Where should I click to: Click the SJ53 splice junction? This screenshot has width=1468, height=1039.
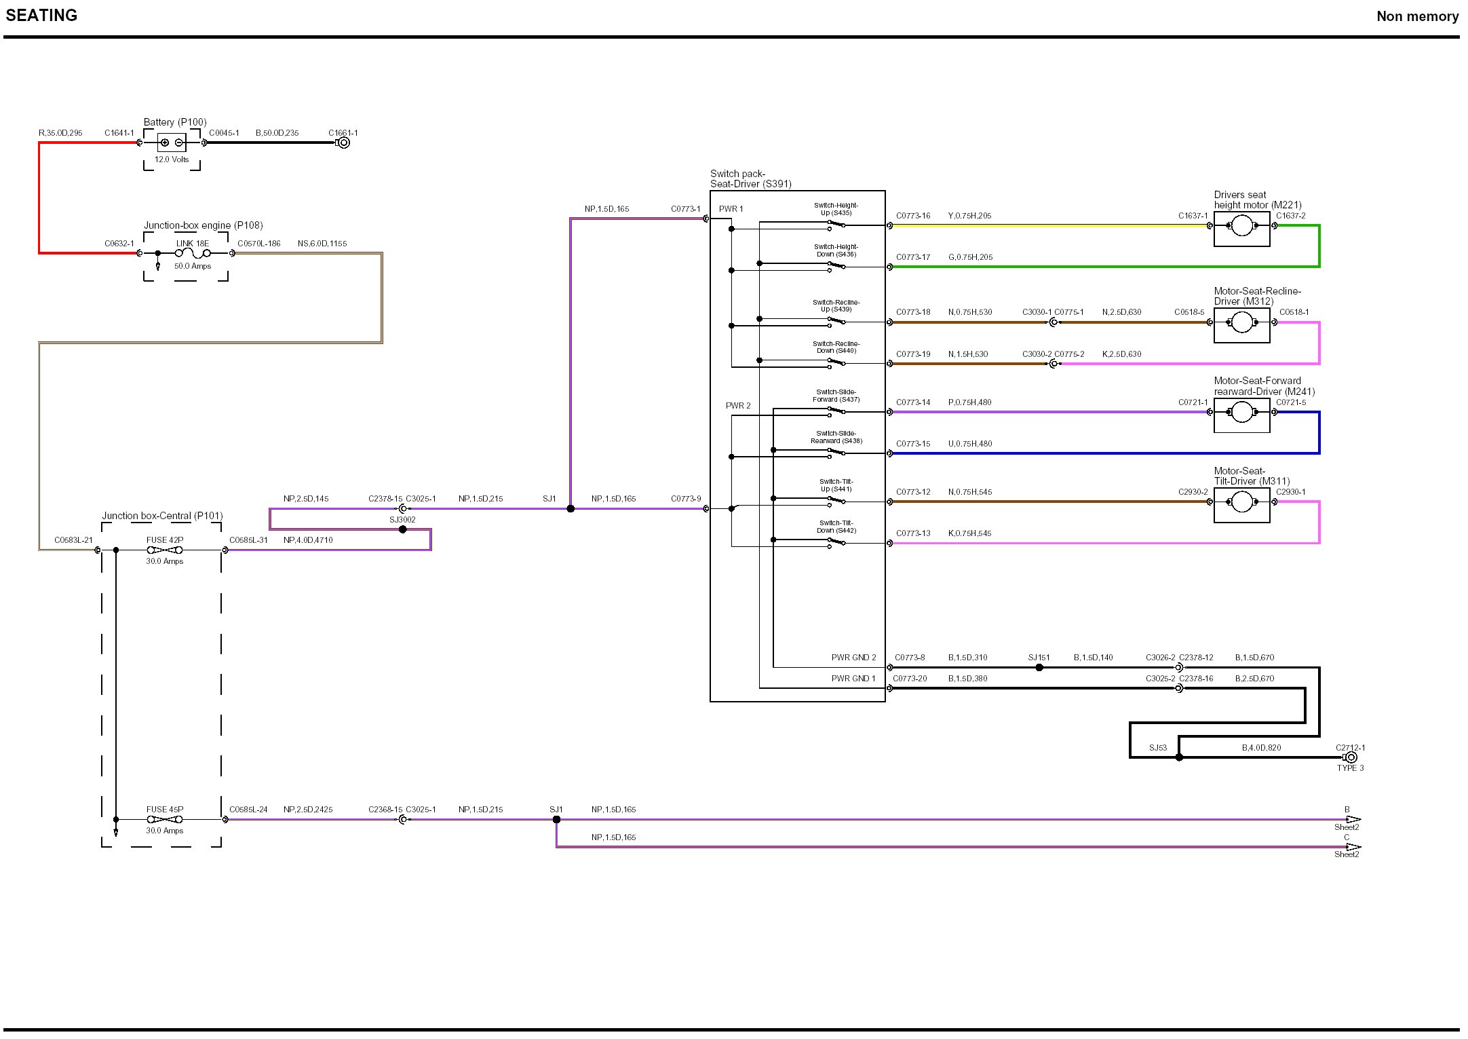click(1179, 757)
